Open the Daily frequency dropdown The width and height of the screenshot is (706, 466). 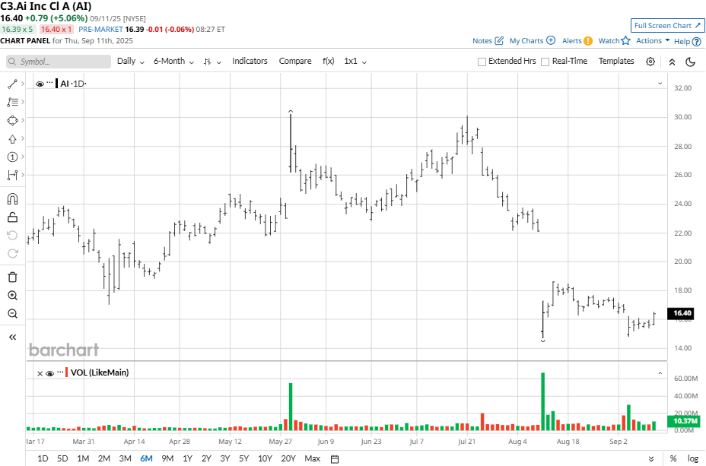point(131,61)
